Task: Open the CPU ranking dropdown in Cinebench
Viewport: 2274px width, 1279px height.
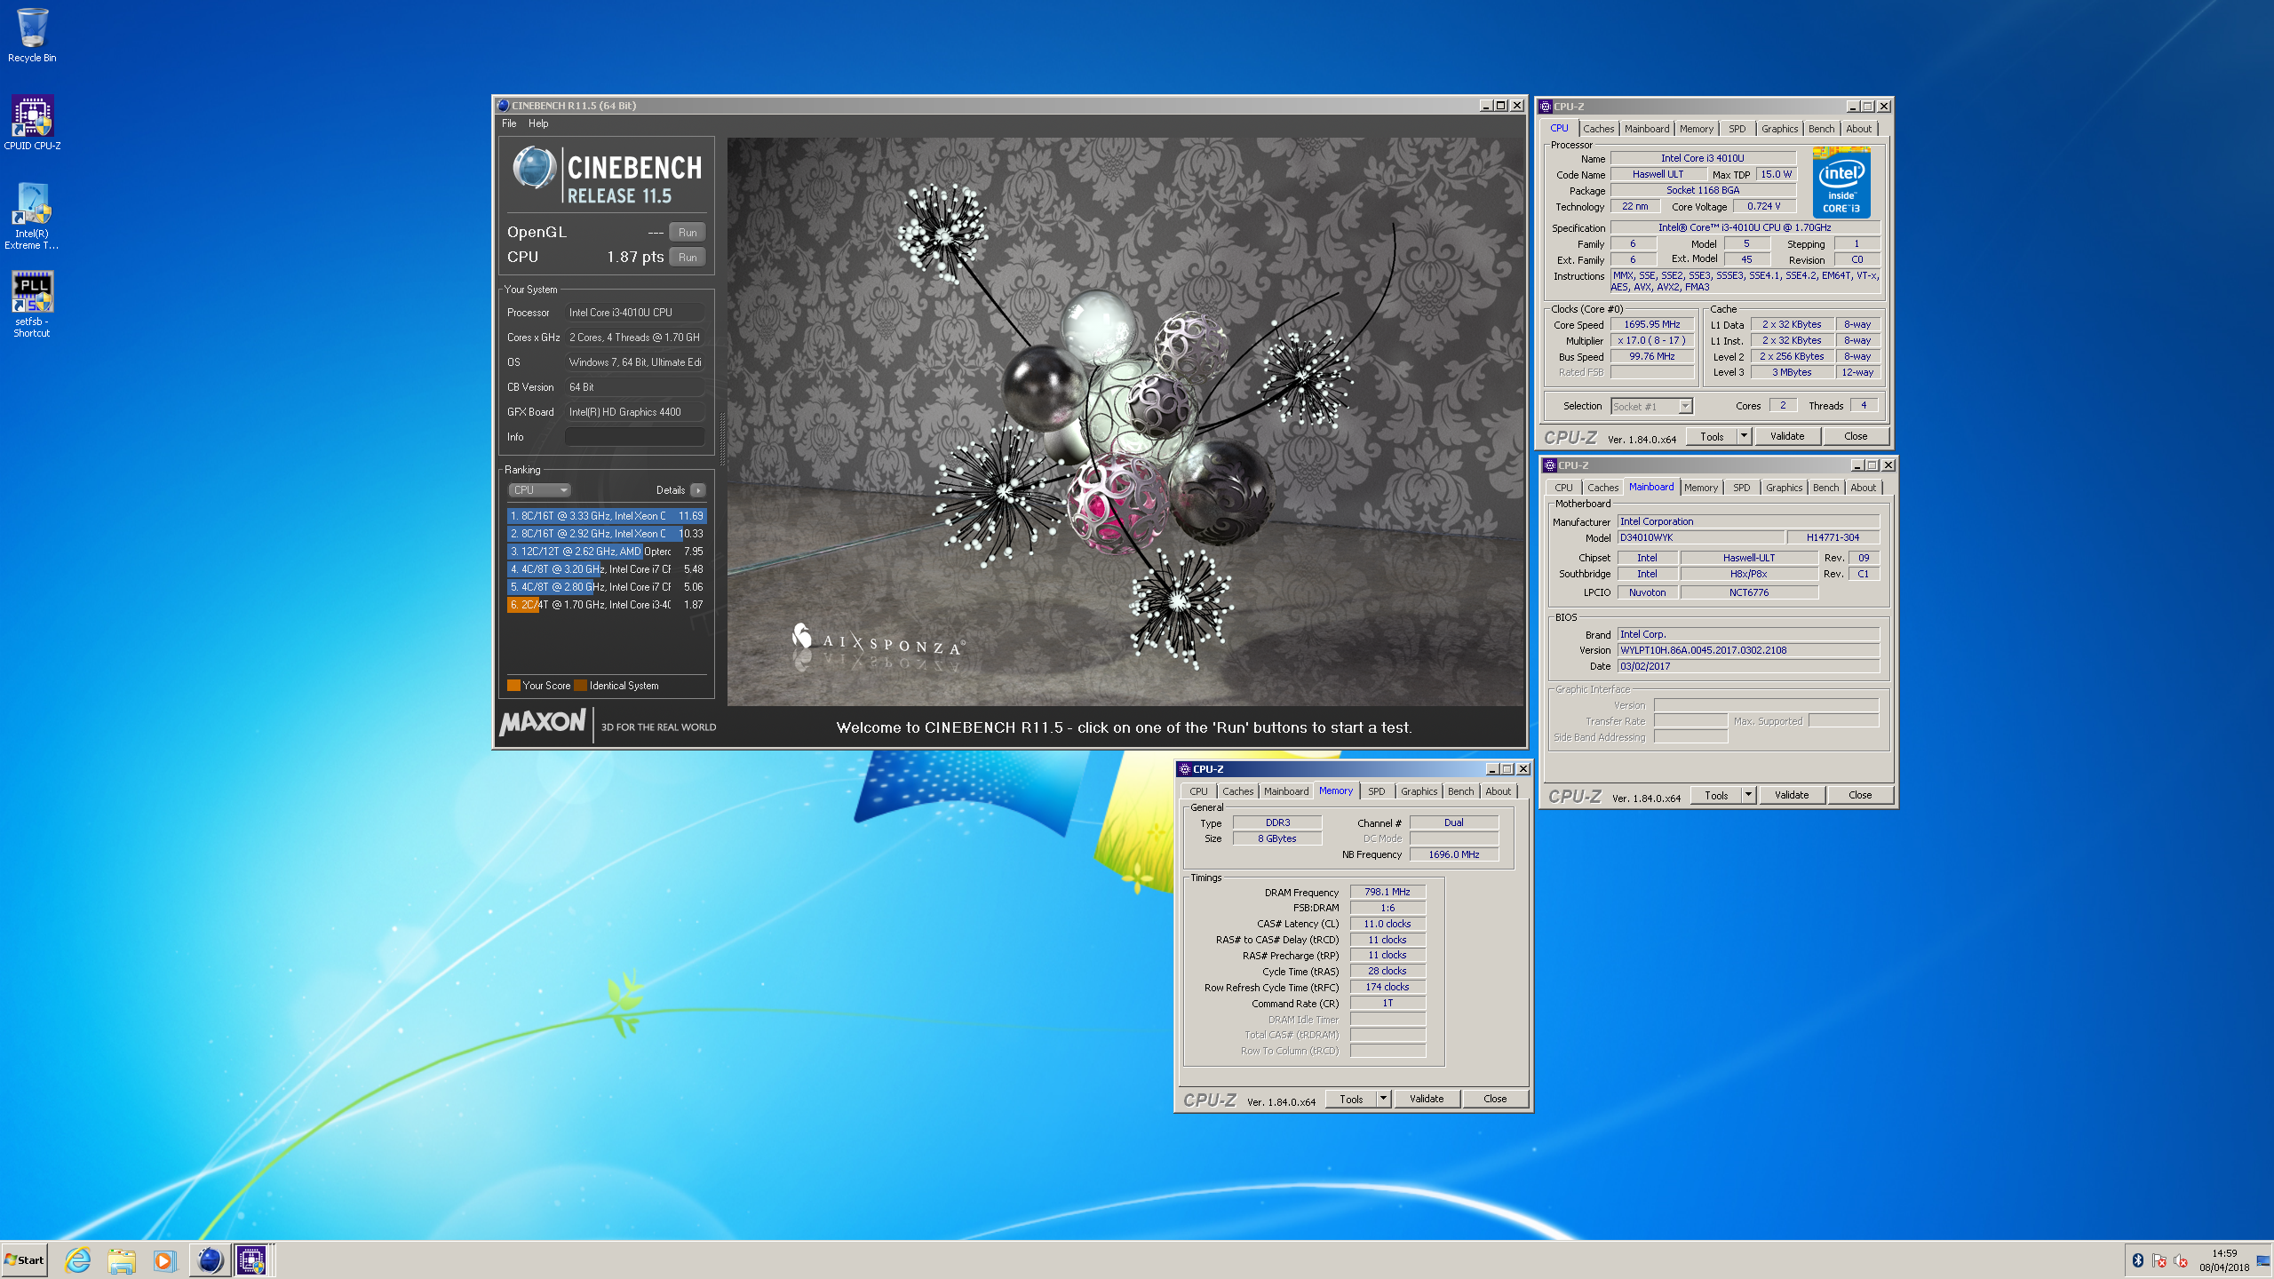Action: pos(538,490)
